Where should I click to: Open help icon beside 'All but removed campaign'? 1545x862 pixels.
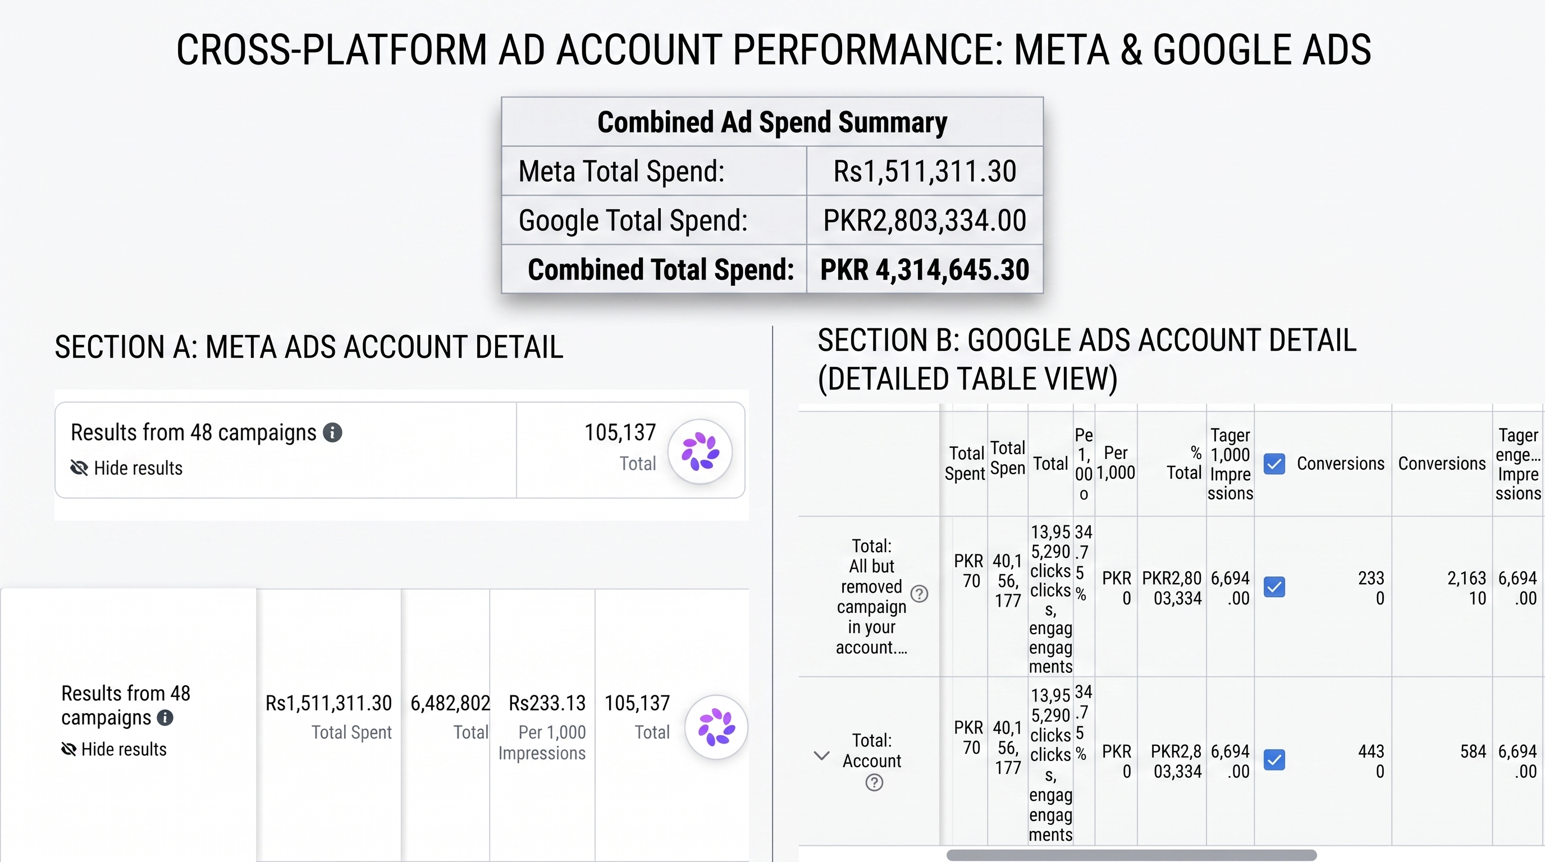click(x=919, y=594)
